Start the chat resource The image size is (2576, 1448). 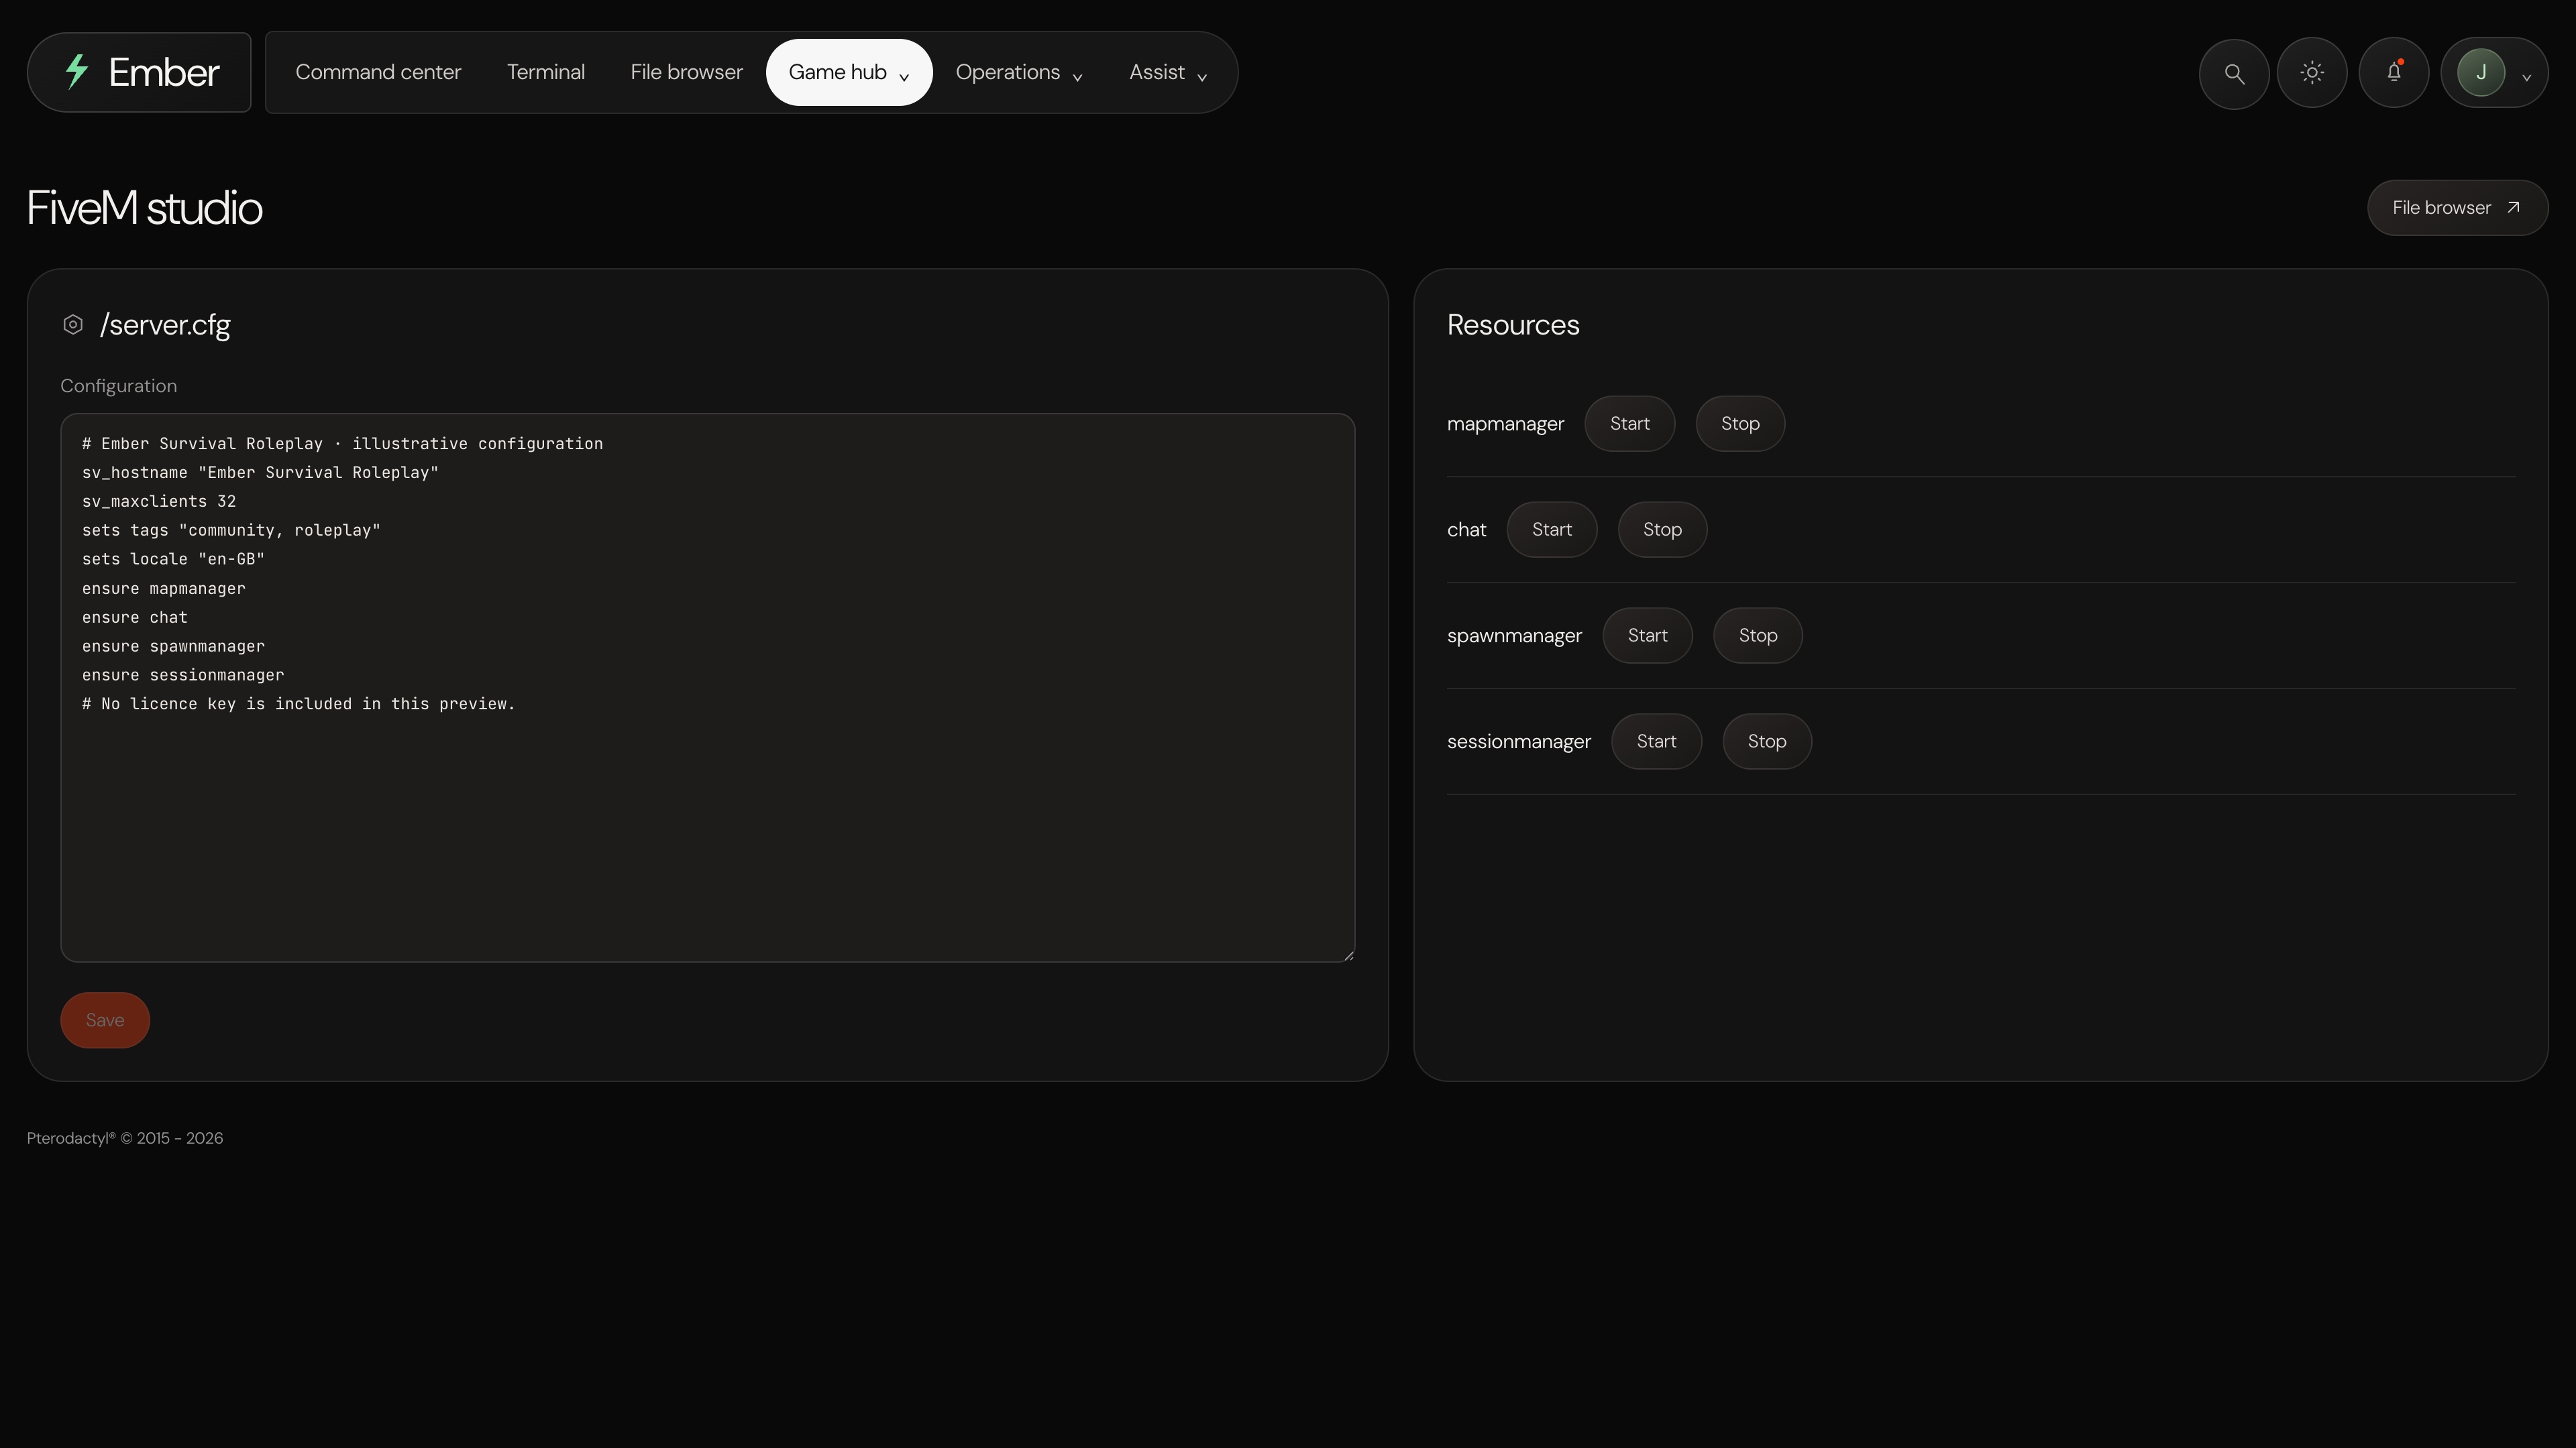(x=1552, y=530)
